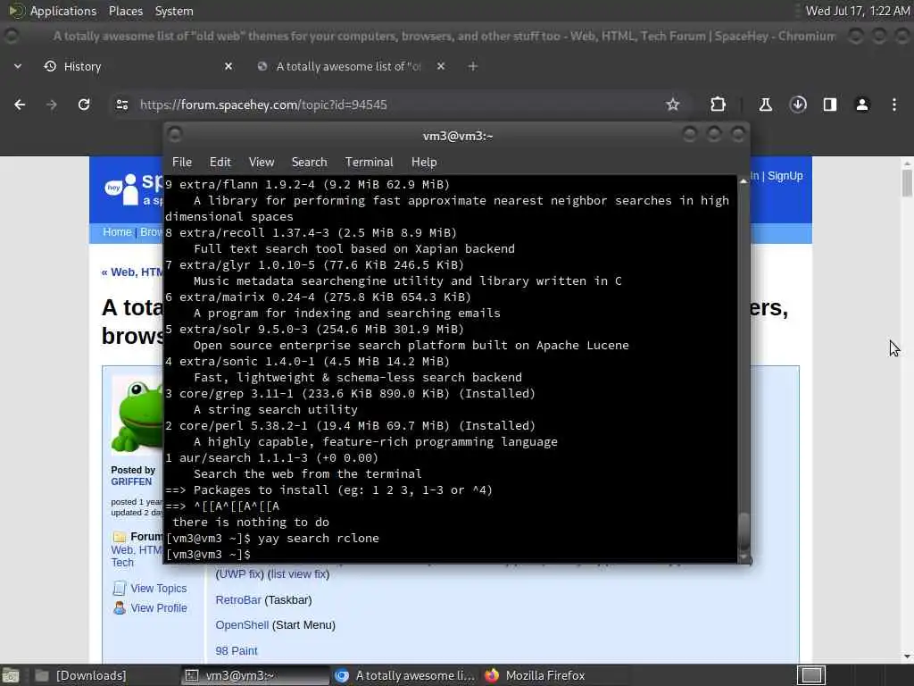Open the terminal View menu
914x686 pixels.
point(262,163)
